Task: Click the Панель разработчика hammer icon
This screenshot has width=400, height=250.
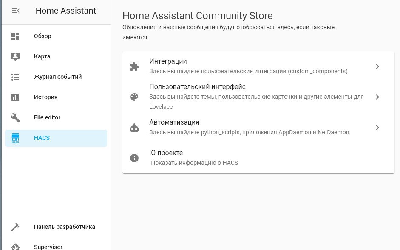Action: coord(15,227)
